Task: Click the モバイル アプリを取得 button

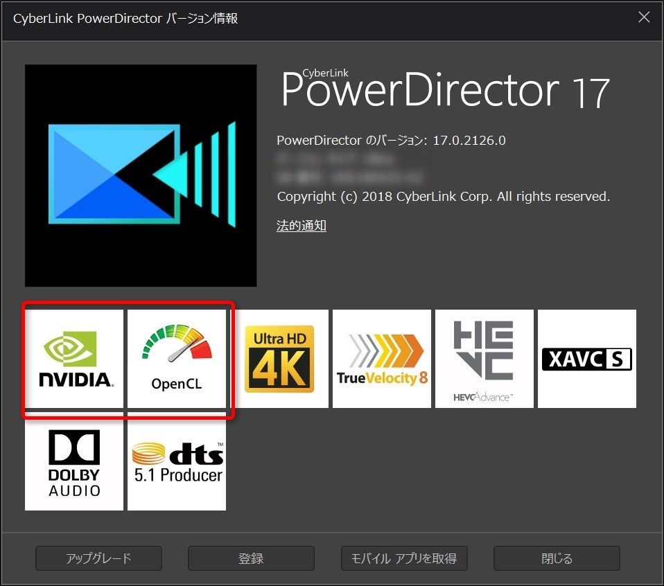Action: [404, 558]
